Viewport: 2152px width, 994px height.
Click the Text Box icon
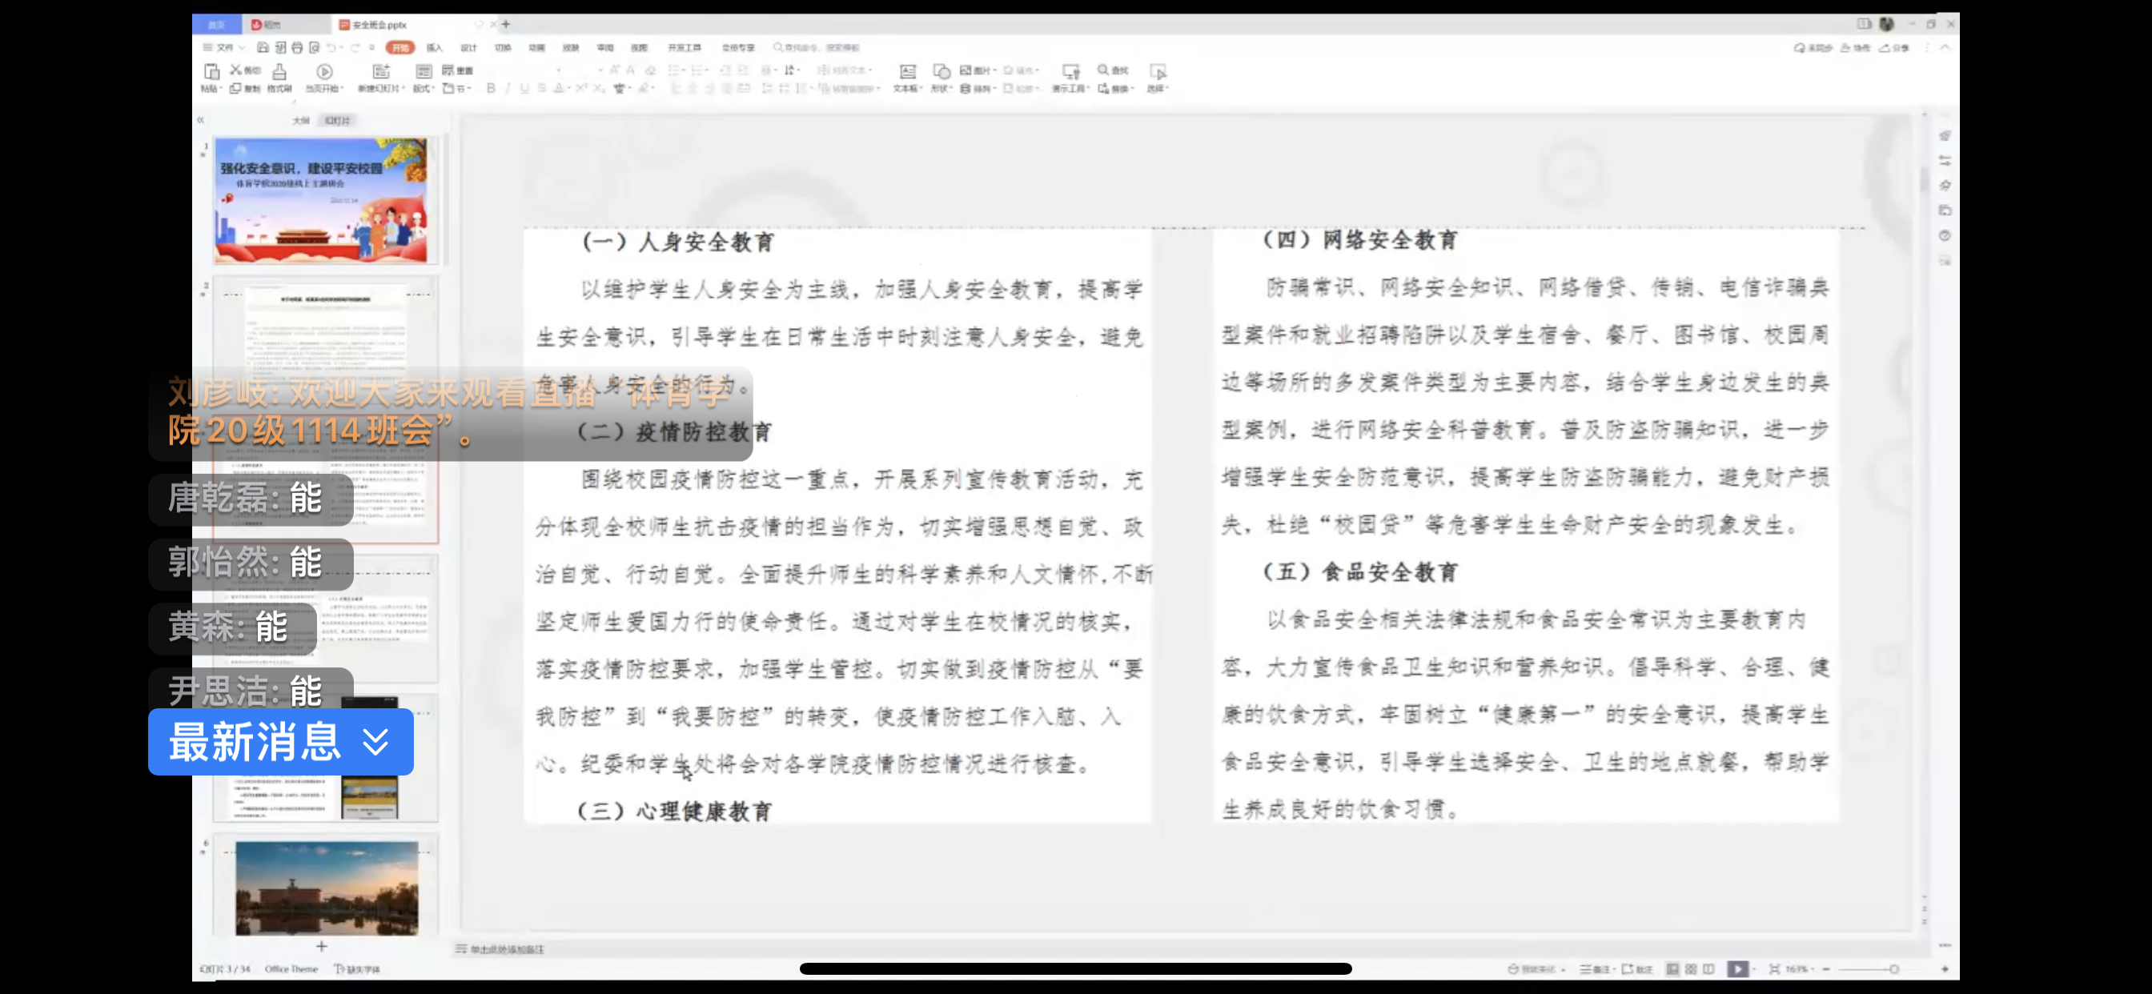tap(907, 72)
